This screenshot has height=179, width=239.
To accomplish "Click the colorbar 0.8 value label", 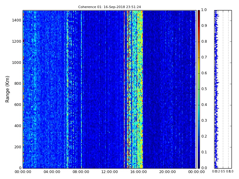I will pyautogui.click(x=204, y=41).
